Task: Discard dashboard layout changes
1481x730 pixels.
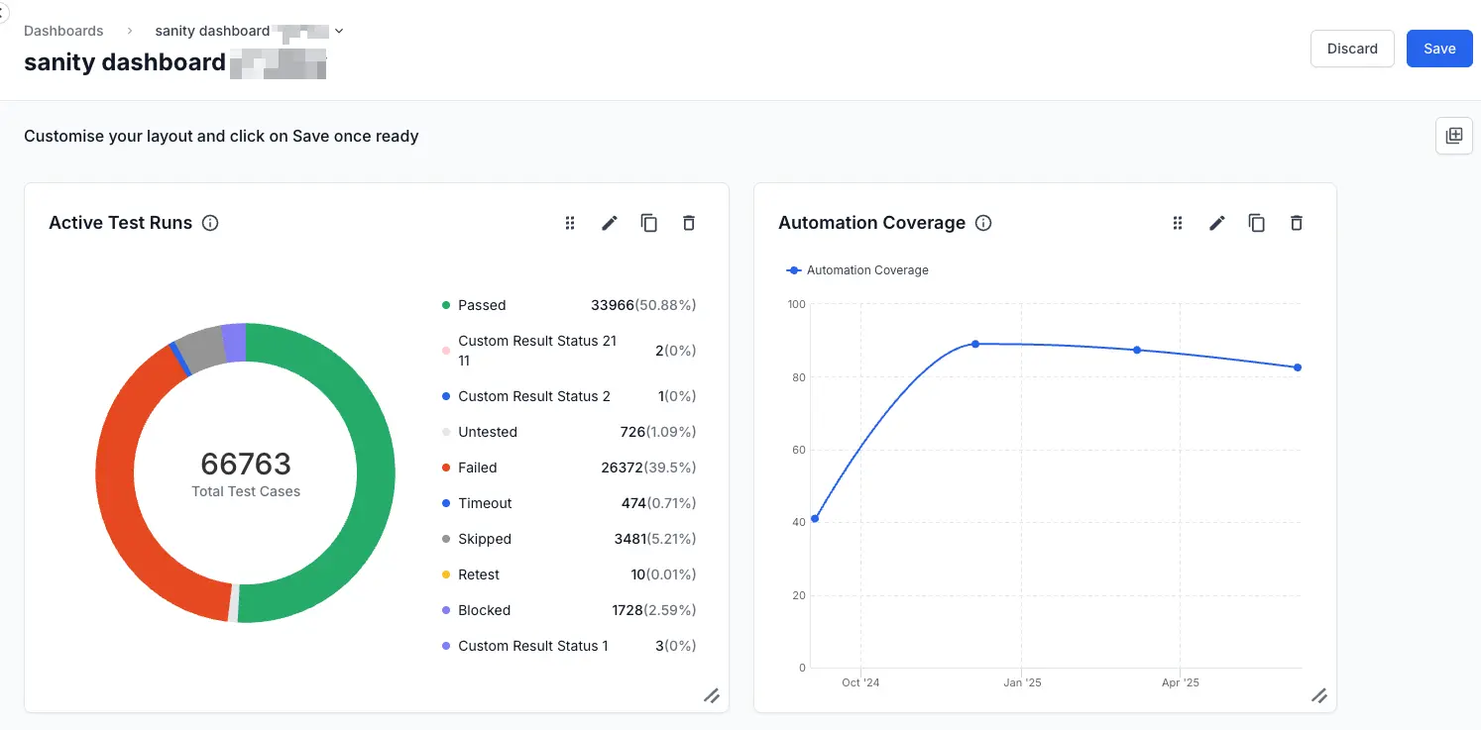Action: (1352, 49)
